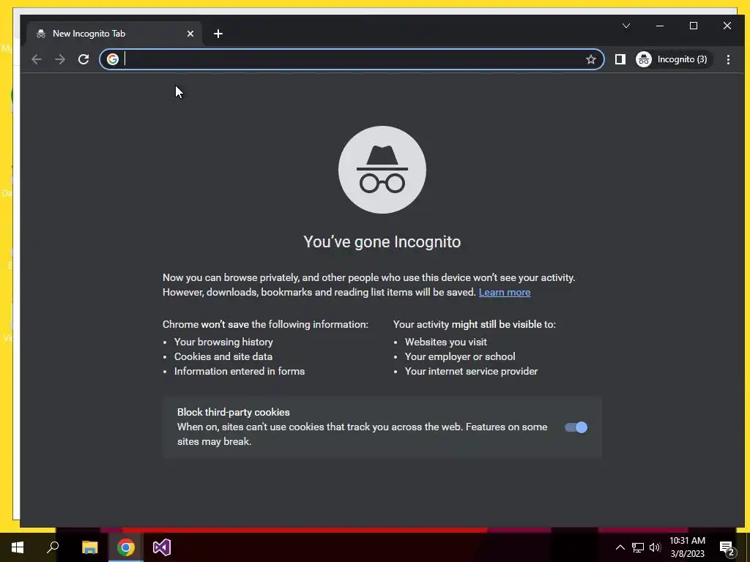
Task: Click the large Incognito hat-and-glasses logo
Action: (382, 170)
